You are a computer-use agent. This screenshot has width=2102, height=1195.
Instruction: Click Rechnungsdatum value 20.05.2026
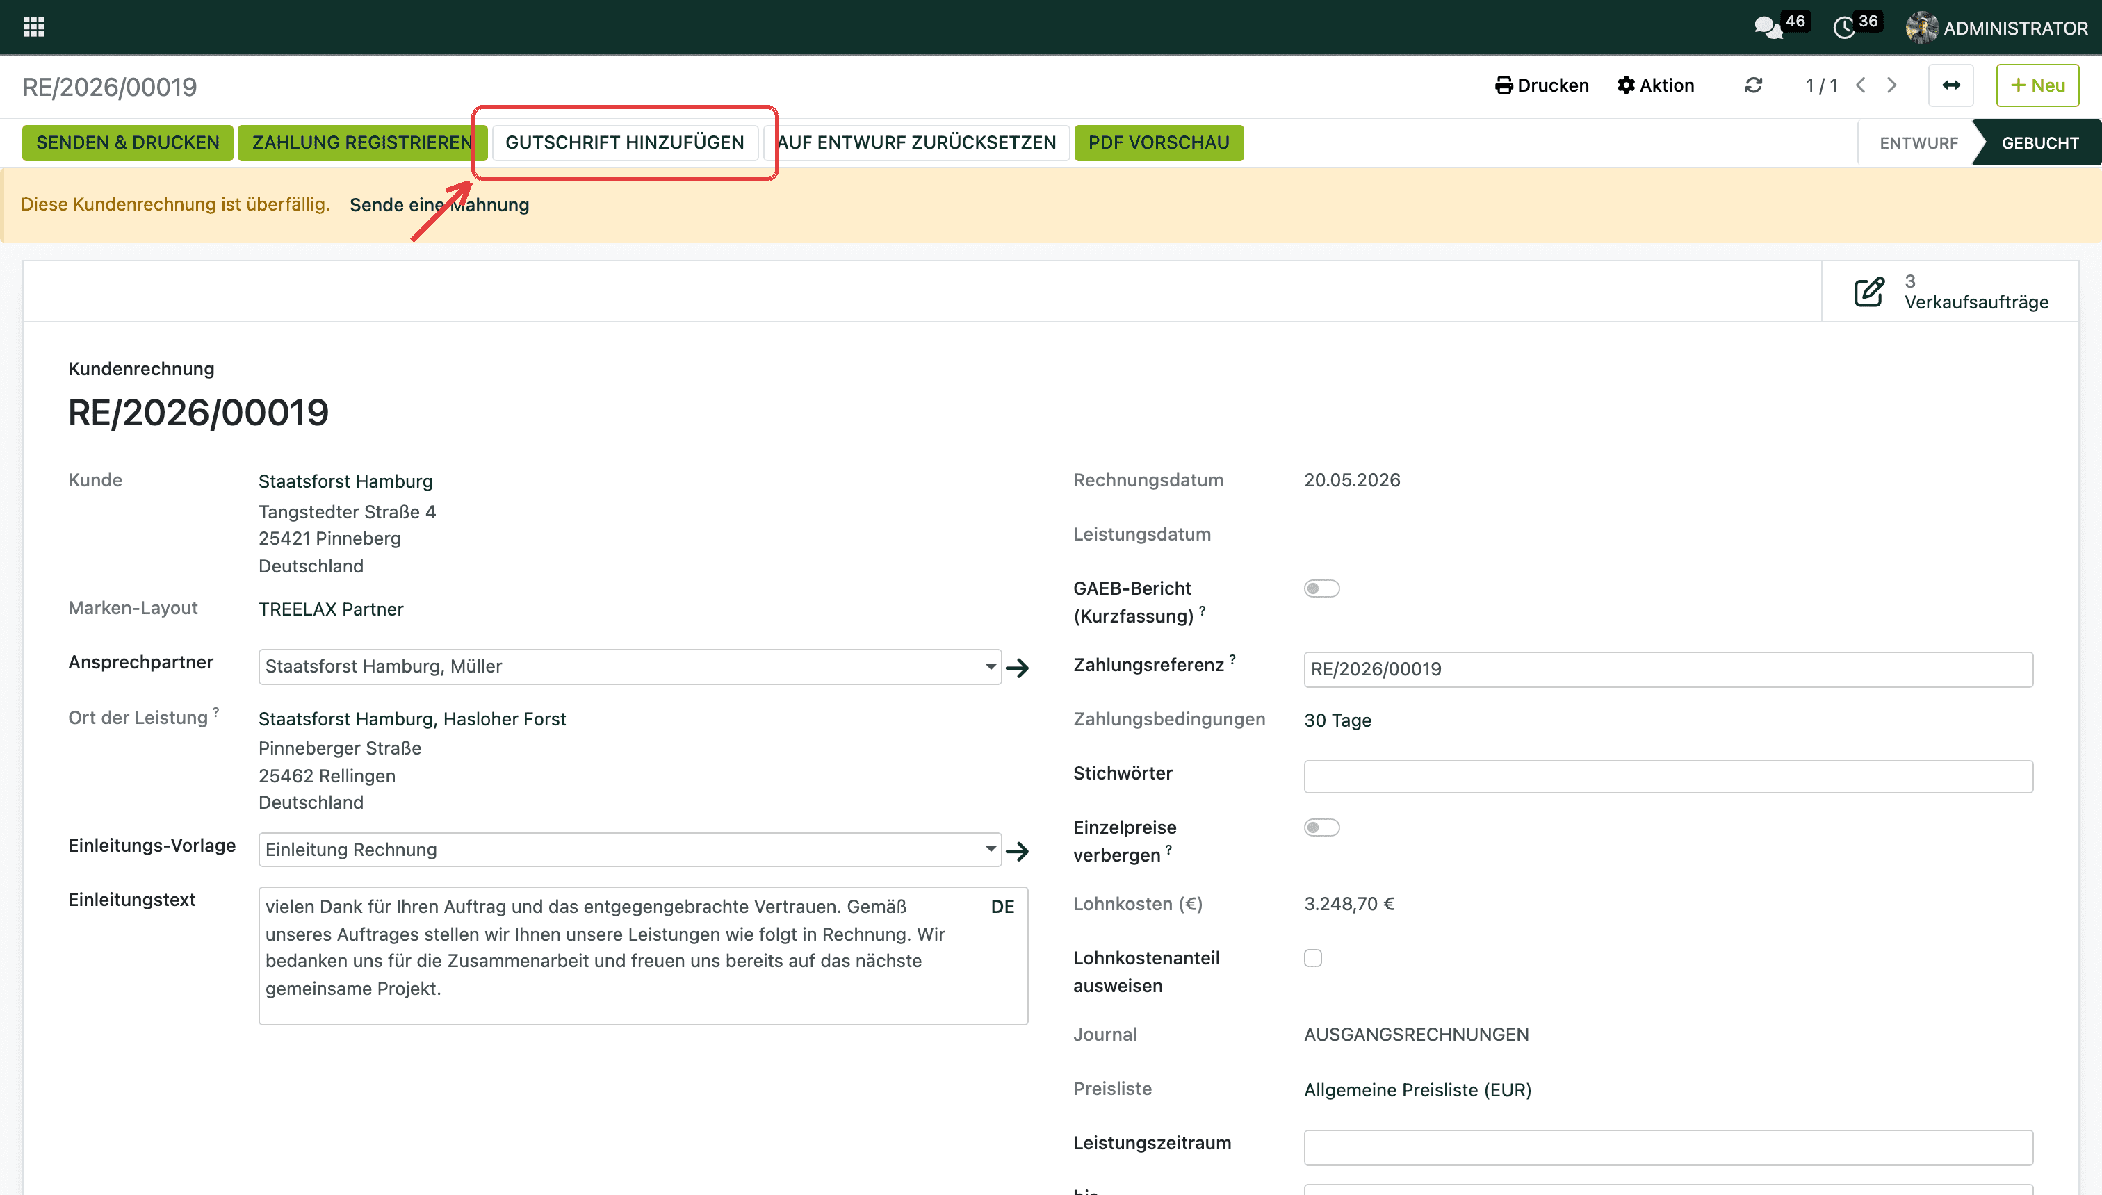[1351, 480]
